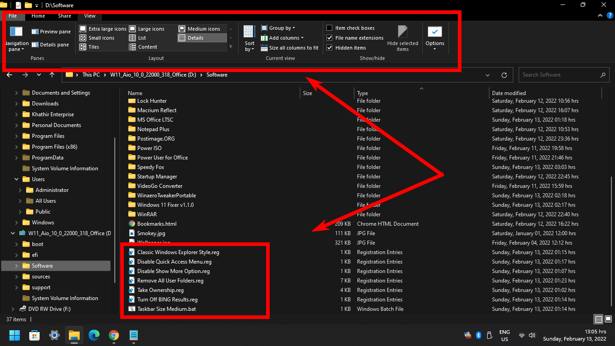The image size is (615, 346).
Task: Switch to the Home ribbon tab
Action: tap(38, 16)
